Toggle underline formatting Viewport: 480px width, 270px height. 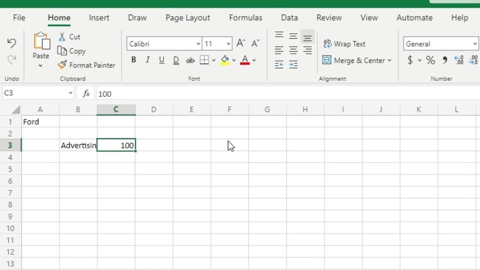point(162,60)
